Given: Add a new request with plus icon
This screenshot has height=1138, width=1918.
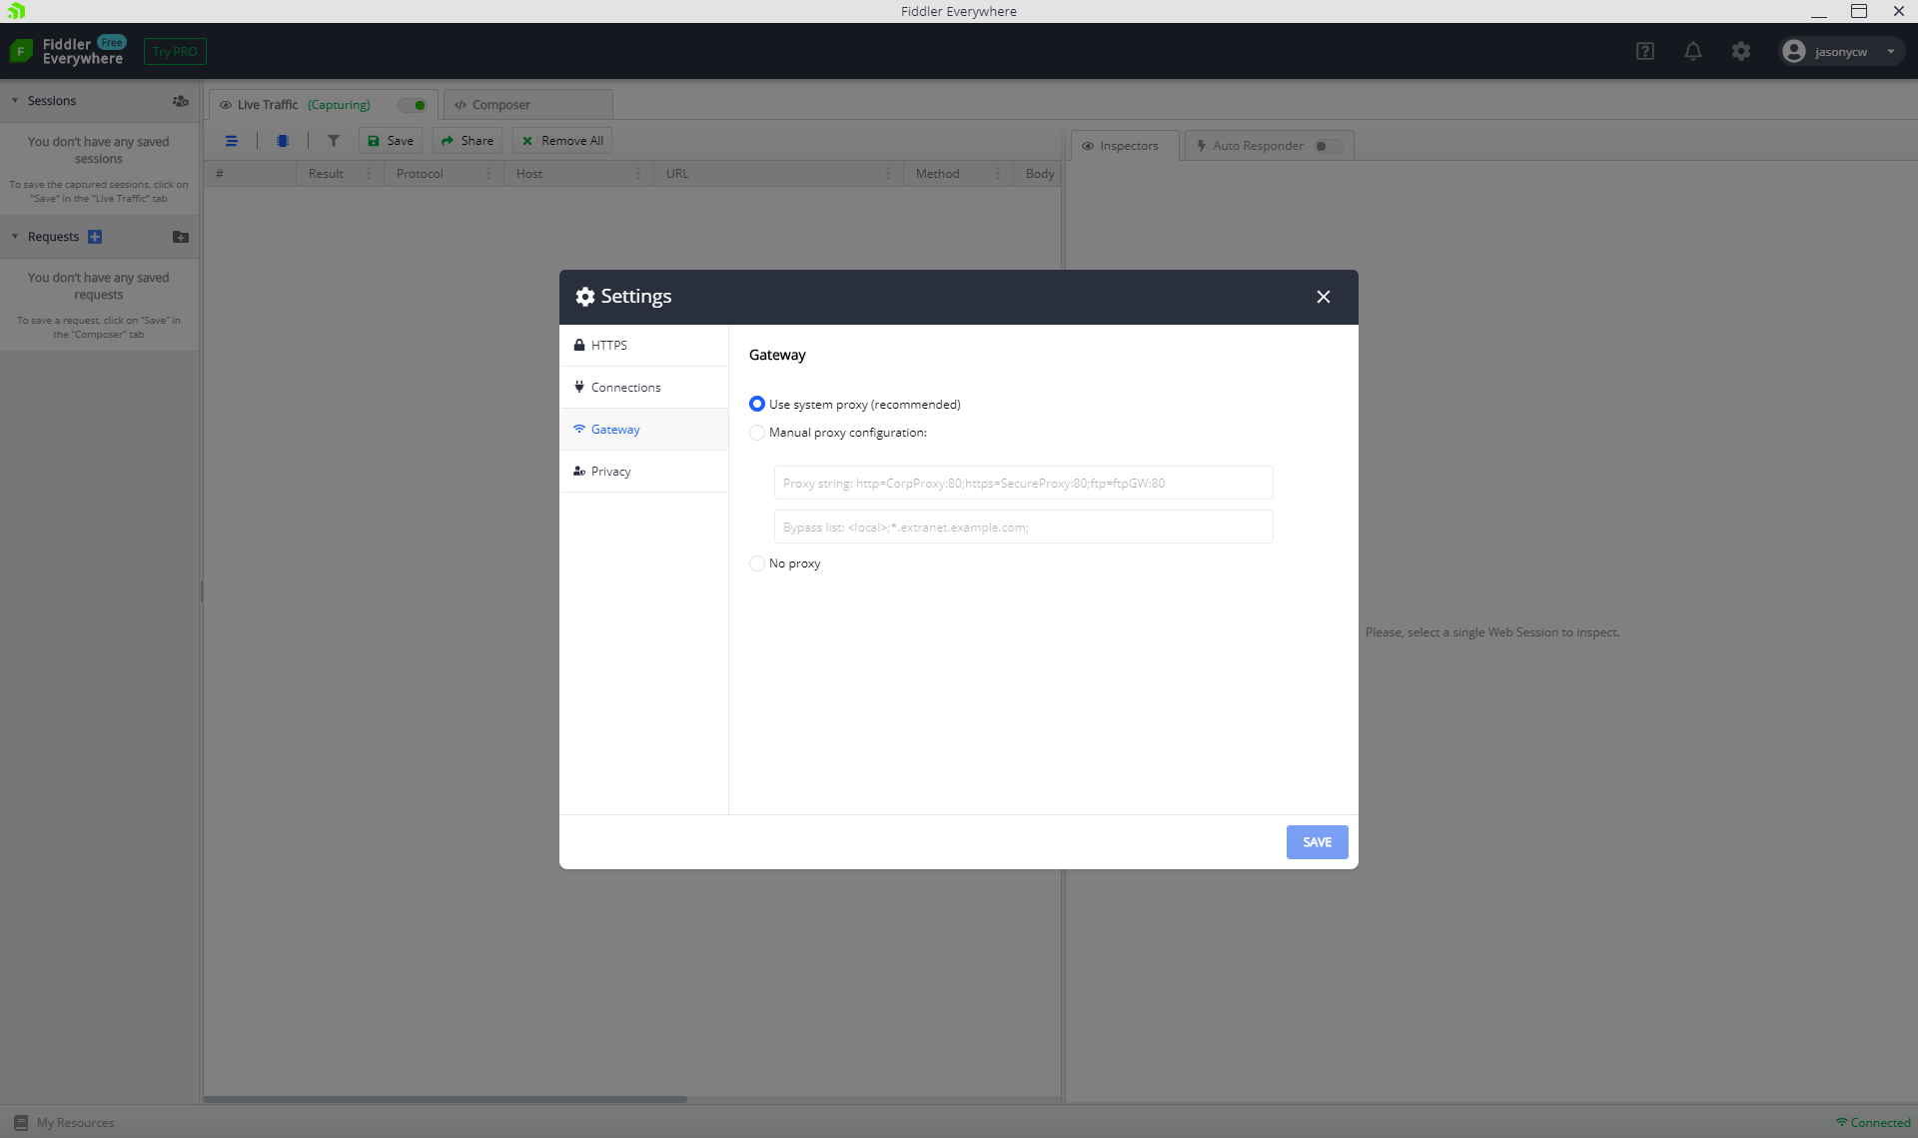Looking at the screenshot, I should tap(95, 237).
